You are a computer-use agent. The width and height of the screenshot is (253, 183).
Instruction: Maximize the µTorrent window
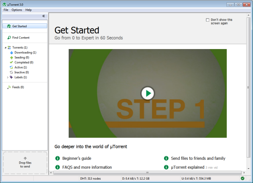click(238, 5)
